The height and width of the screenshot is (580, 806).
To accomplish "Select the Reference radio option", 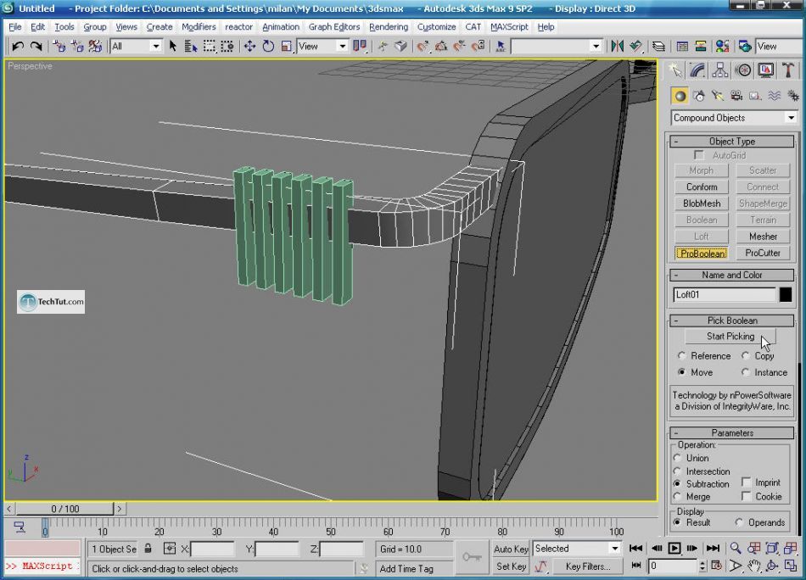I will (x=681, y=355).
